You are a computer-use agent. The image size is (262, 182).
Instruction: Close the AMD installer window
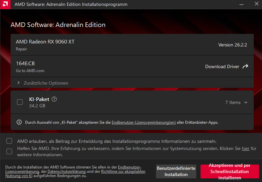pos(257,4)
